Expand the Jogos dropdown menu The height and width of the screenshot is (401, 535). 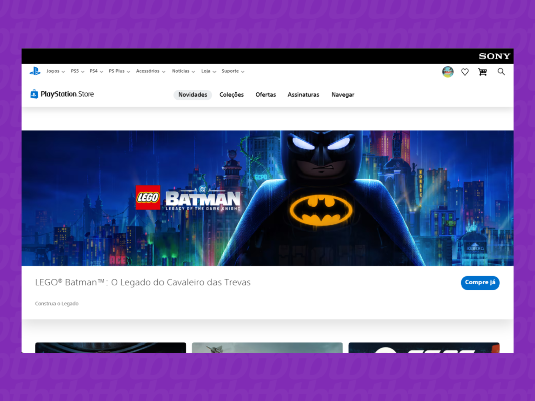tap(56, 71)
